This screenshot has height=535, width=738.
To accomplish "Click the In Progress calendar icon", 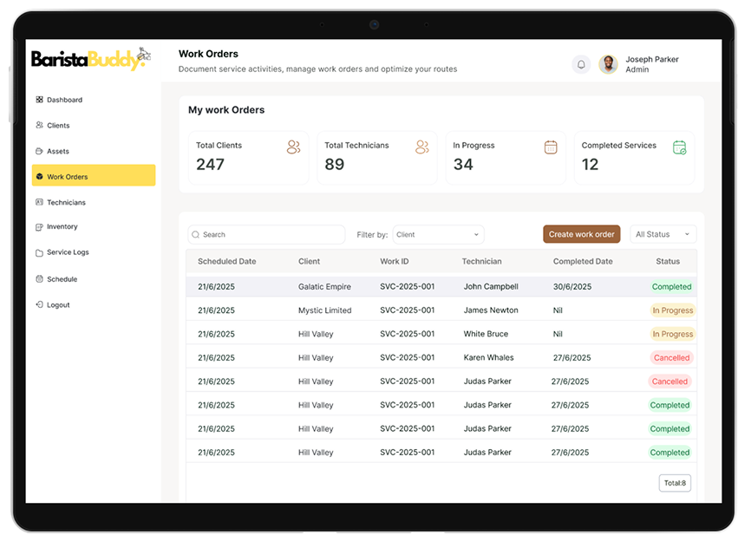I will point(551,147).
